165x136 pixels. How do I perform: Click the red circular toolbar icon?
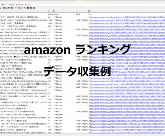click(19, 8)
